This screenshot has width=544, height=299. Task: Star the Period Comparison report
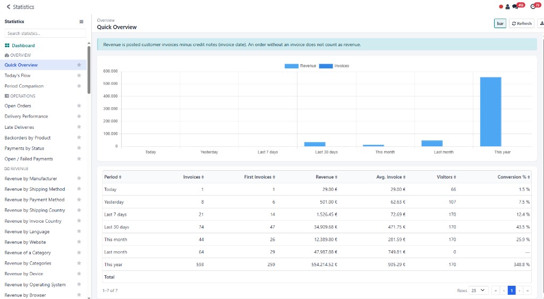79,86
